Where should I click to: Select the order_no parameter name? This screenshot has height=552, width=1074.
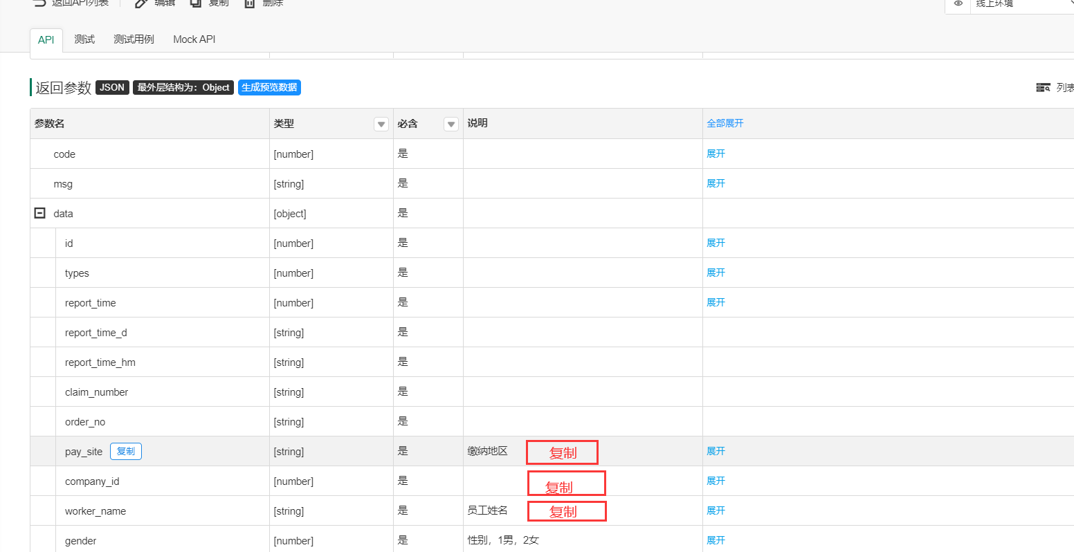coord(85,422)
